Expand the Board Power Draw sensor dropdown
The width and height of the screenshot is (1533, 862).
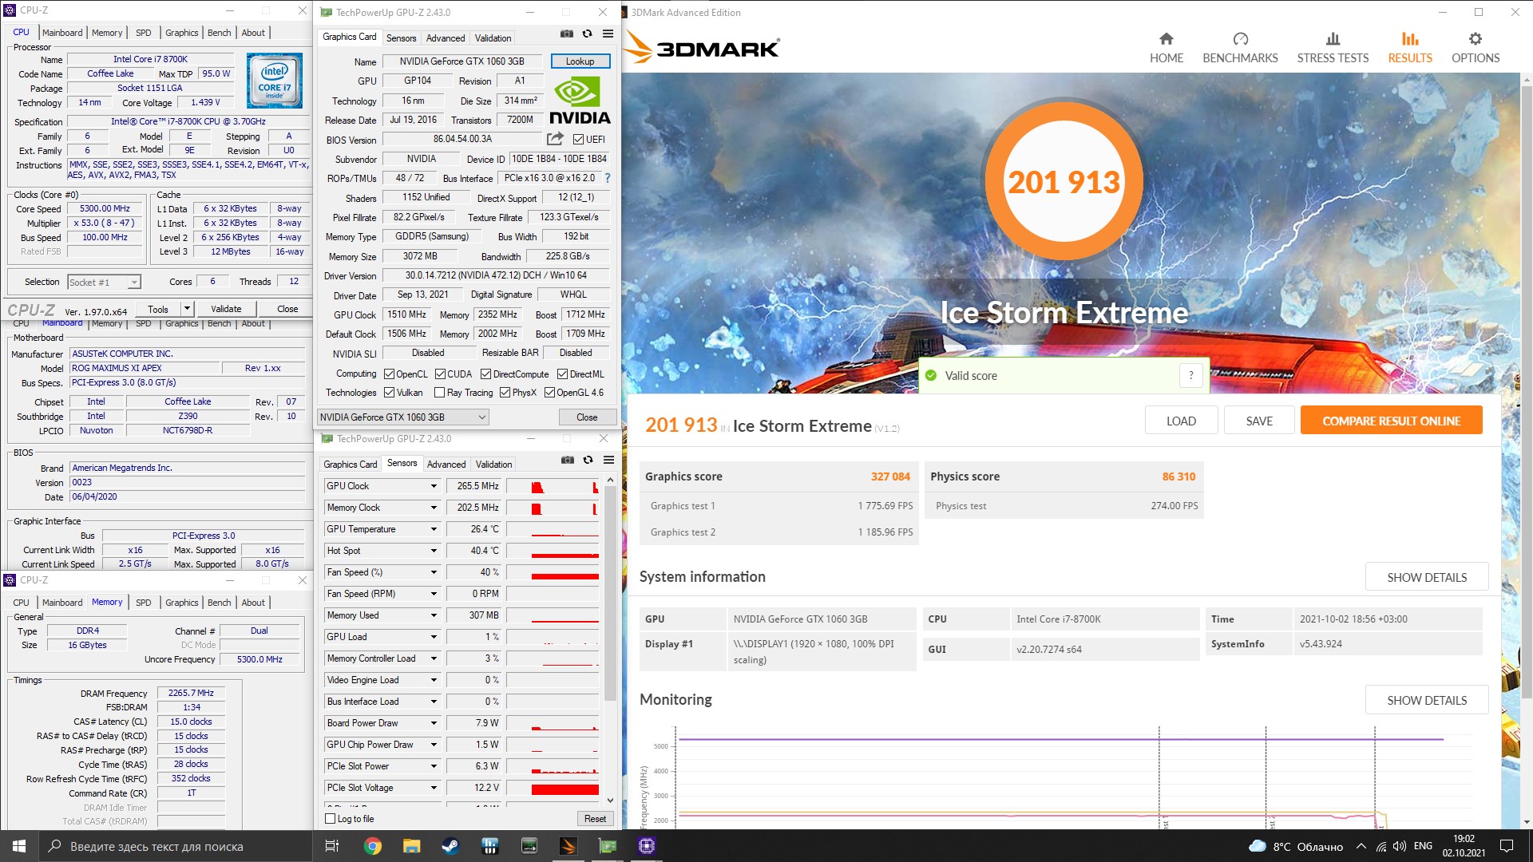pos(434,723)
